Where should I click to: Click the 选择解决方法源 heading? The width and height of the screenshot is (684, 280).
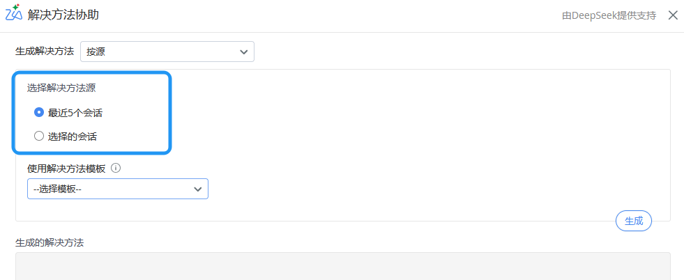tap(61, 88)
